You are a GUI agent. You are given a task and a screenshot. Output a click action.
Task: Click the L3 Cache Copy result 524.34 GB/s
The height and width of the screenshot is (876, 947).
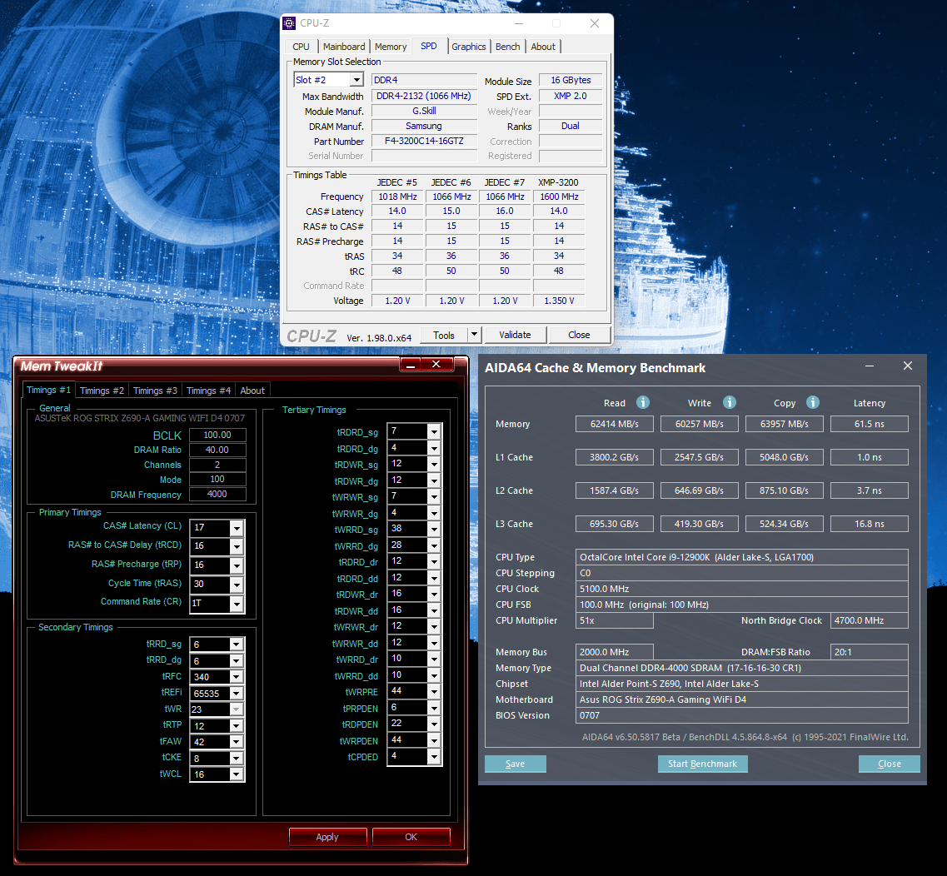pyautogui.click(x=784, y=524)
